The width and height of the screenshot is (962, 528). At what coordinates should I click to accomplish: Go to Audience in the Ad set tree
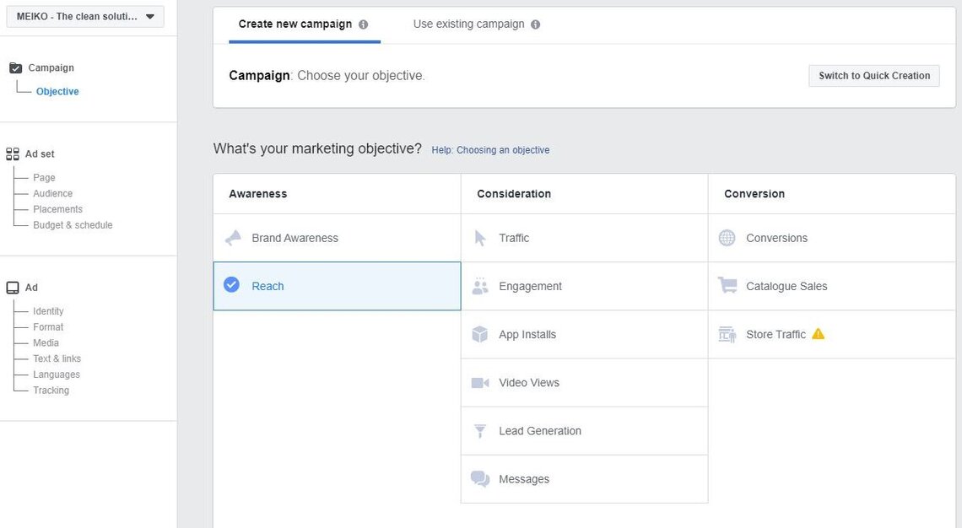pyautogui.click(x=52, y=193)
